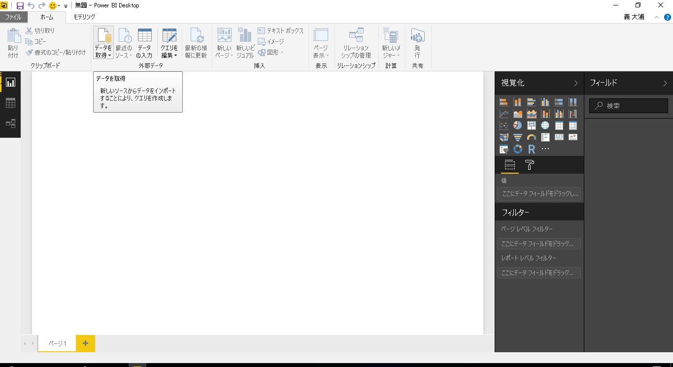This screenshot has width=673, height=367.
Task: Select the donut chart visual
Action: (517, 149)
